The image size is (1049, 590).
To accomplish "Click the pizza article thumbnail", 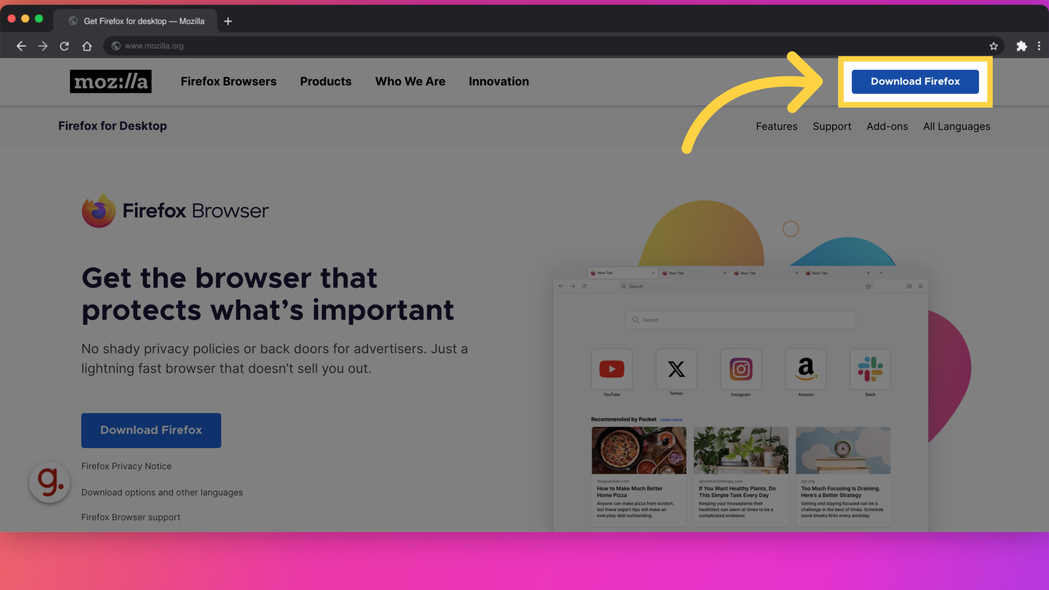I will click(x=639, y=450).
